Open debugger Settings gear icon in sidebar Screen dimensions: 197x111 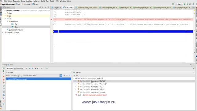pos(4,95)
